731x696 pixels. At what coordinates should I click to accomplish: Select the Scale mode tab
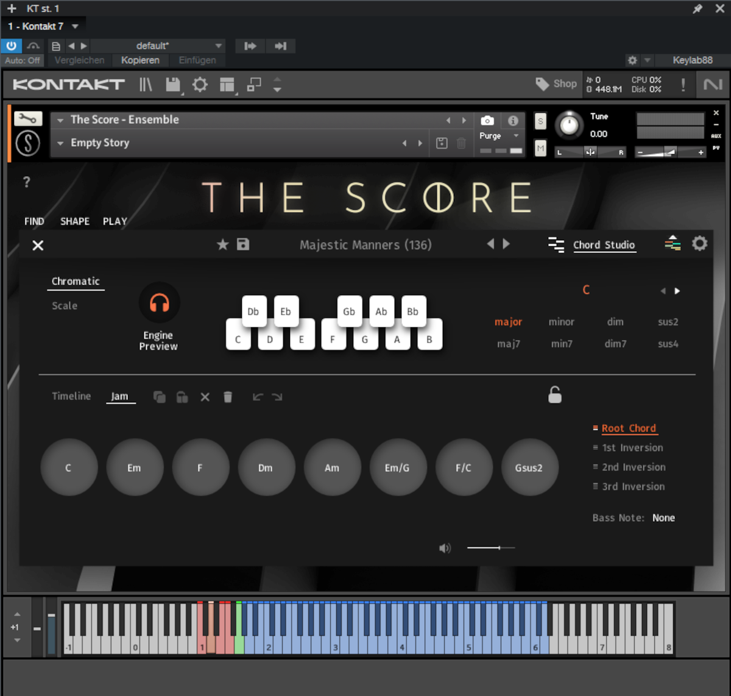[65, 306]
